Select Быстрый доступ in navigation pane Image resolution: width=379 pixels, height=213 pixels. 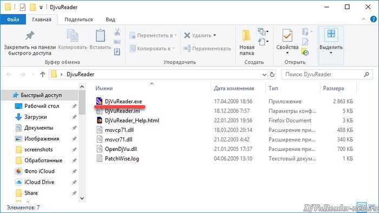[40, 95]
